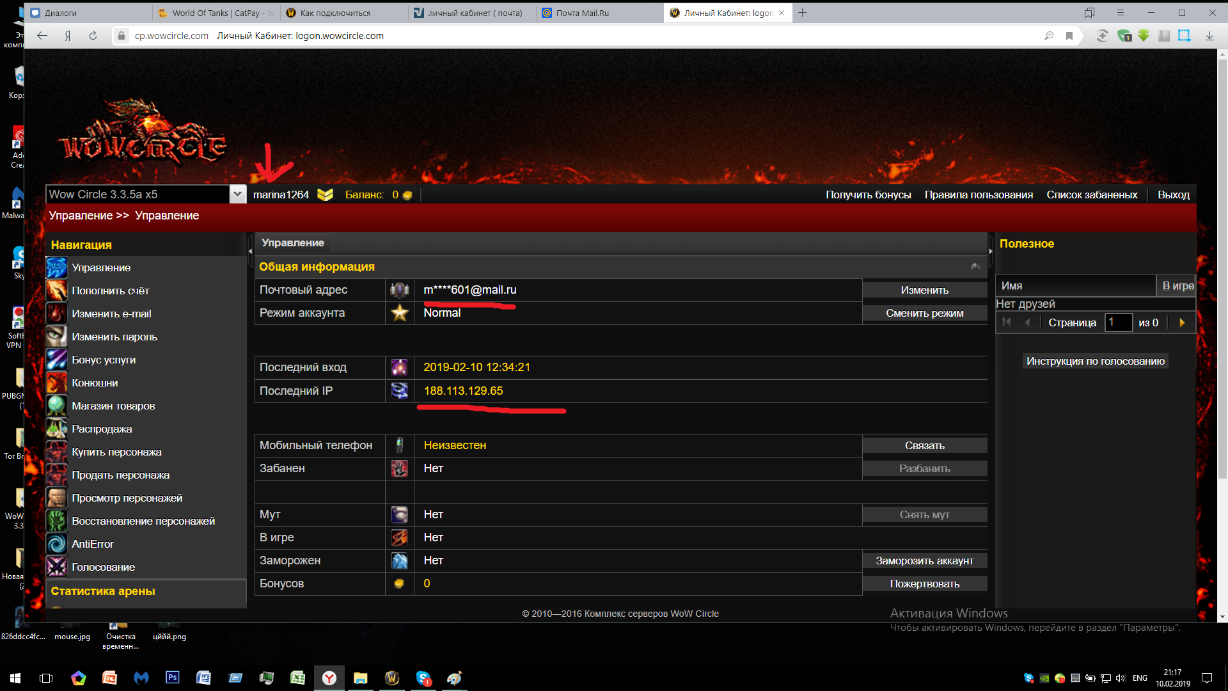1228x691 pixels.
Task: Collapse the Общая информация section arrow
Action: 975,267
